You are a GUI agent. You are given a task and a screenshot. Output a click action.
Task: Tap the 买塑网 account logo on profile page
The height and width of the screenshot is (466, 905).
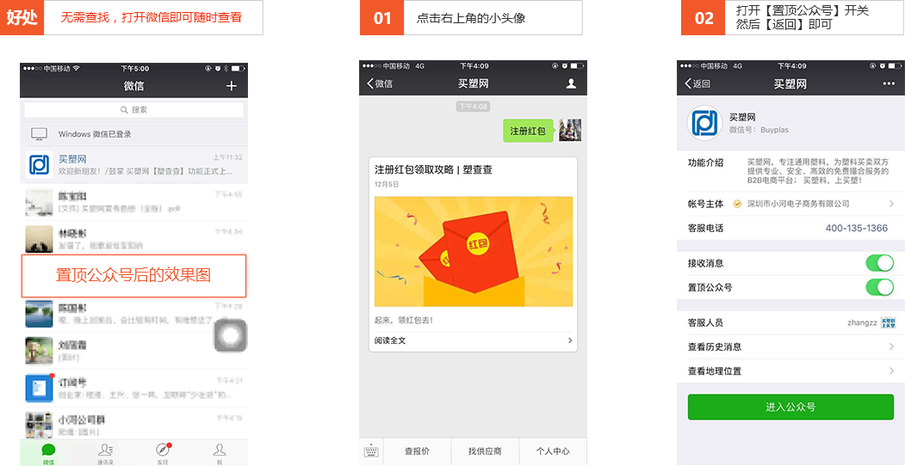[x=704, y=123]
